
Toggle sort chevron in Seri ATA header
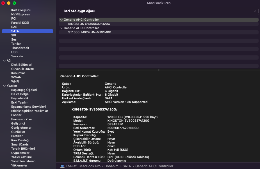255,11
